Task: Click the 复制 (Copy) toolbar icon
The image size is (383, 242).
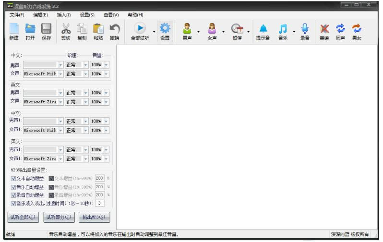Action: tap(82, 32)
